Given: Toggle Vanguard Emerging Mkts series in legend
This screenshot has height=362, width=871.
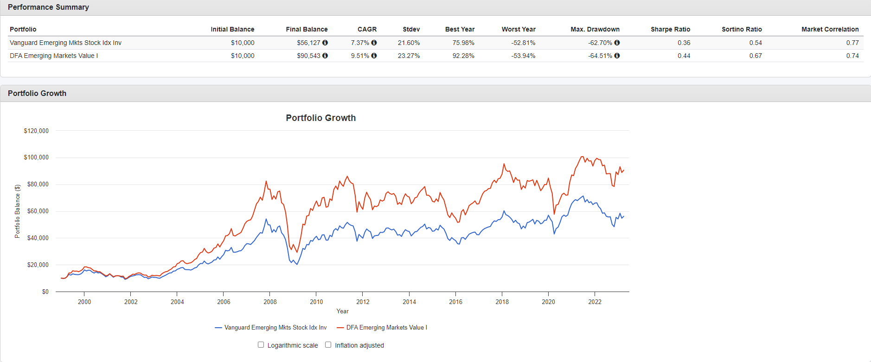Looking at the screenshot, I should pyautogui.click(x=271, y=328).
